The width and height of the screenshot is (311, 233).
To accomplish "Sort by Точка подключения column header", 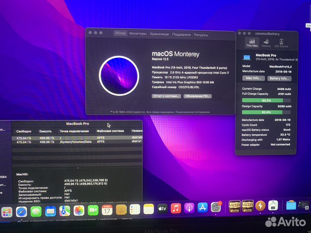I will pyautogui.click(x=74, y=131).
